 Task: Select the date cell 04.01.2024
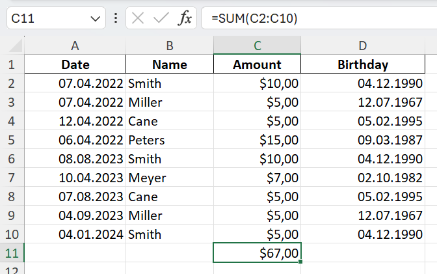point(75,234)
